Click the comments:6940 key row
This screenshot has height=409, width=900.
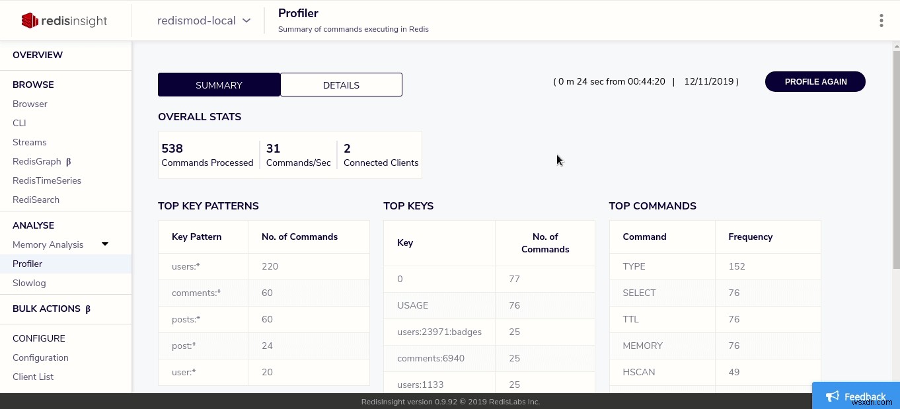tap(489, 358)
